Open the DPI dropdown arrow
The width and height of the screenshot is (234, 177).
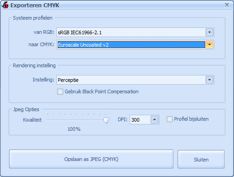tap(154, 119)
